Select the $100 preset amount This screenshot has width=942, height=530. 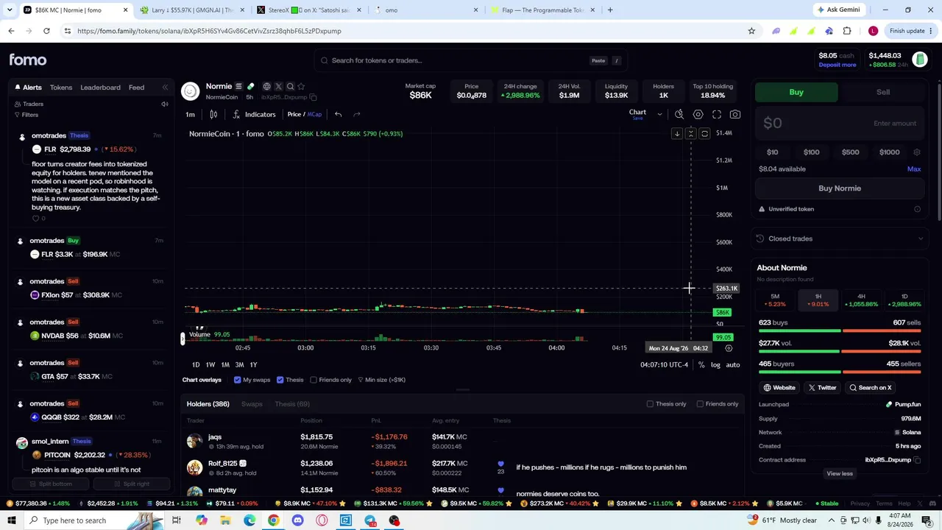click(811, 152)
